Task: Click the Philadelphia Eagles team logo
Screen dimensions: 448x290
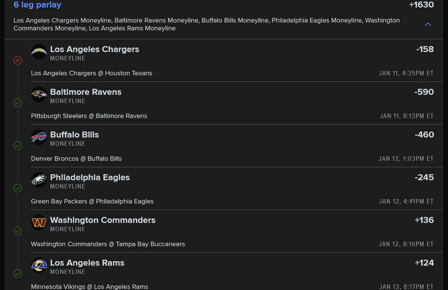Action: [39, 180]
